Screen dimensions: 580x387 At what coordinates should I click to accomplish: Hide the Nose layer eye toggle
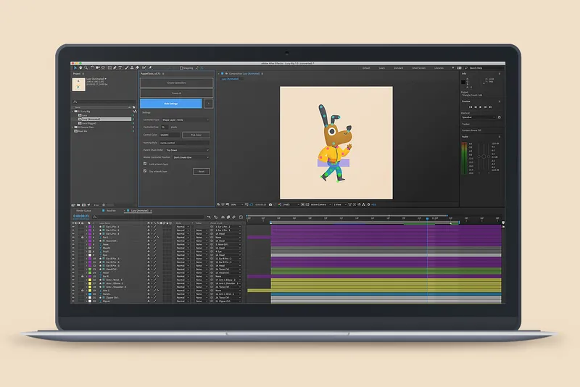(x=73, y=244)
